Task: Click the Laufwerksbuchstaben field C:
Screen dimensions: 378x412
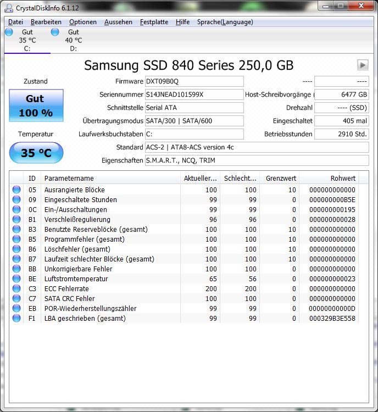Action: pos(194,134)
